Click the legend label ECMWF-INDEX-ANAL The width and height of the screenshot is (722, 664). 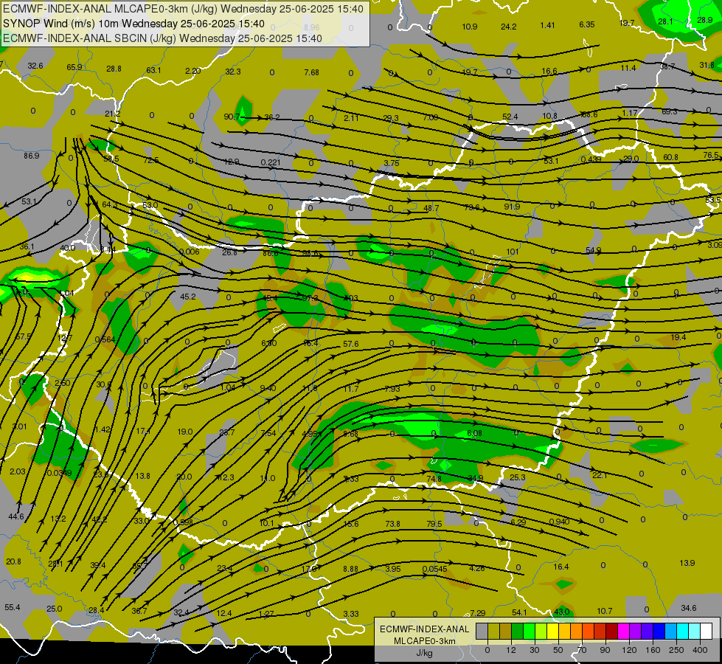pyautogui.click(x=424, y=629)
